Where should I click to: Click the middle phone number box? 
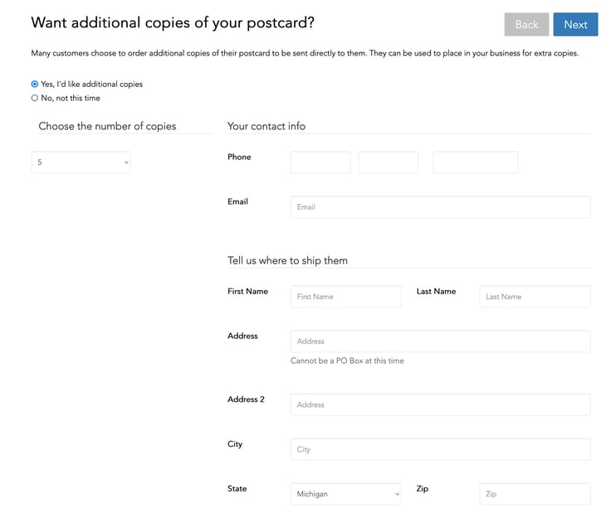pos(388,162)
